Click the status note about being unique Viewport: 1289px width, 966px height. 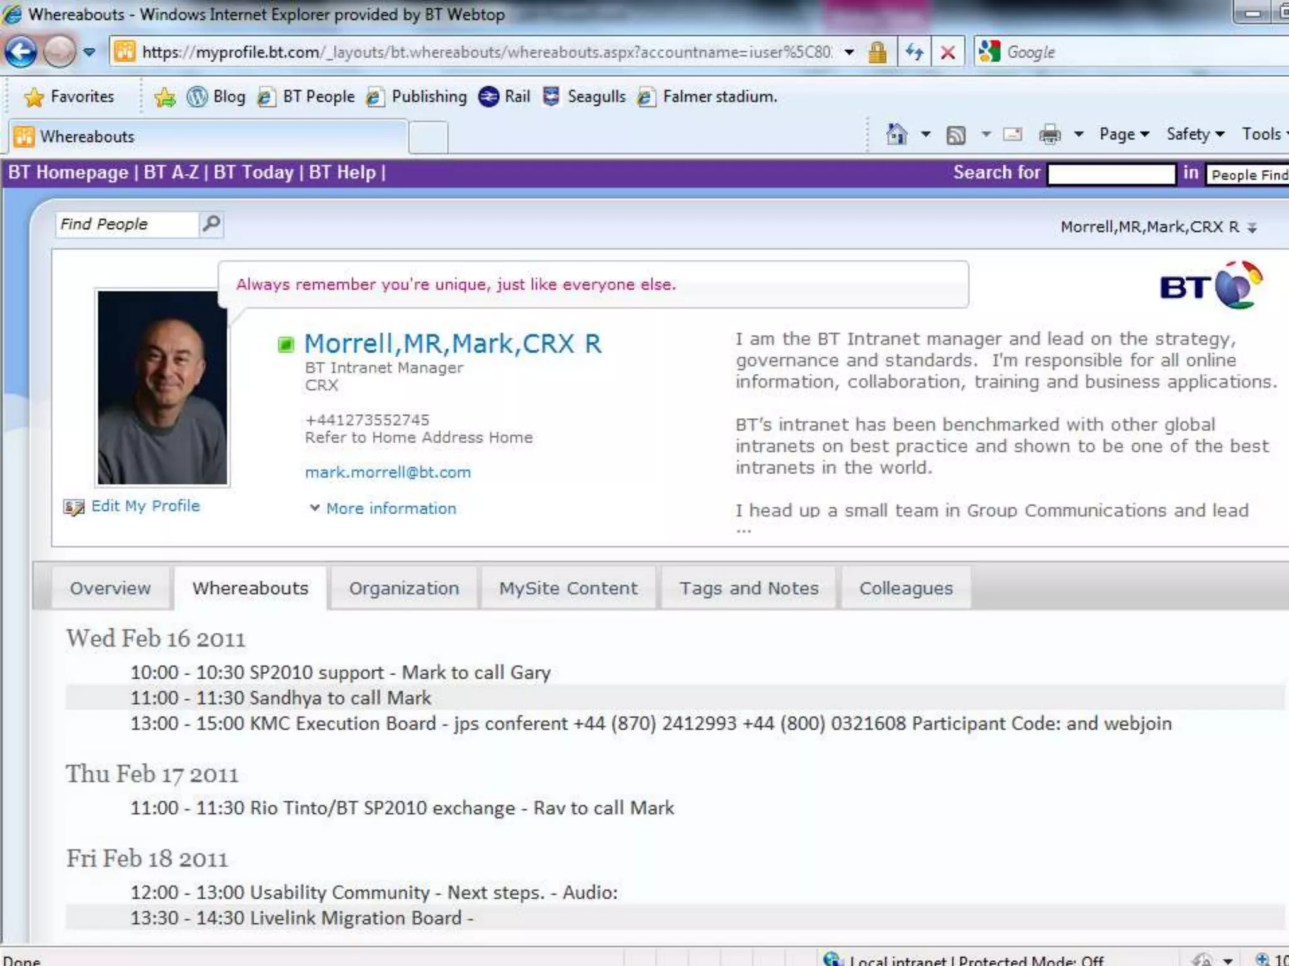[x=456, y=284]
